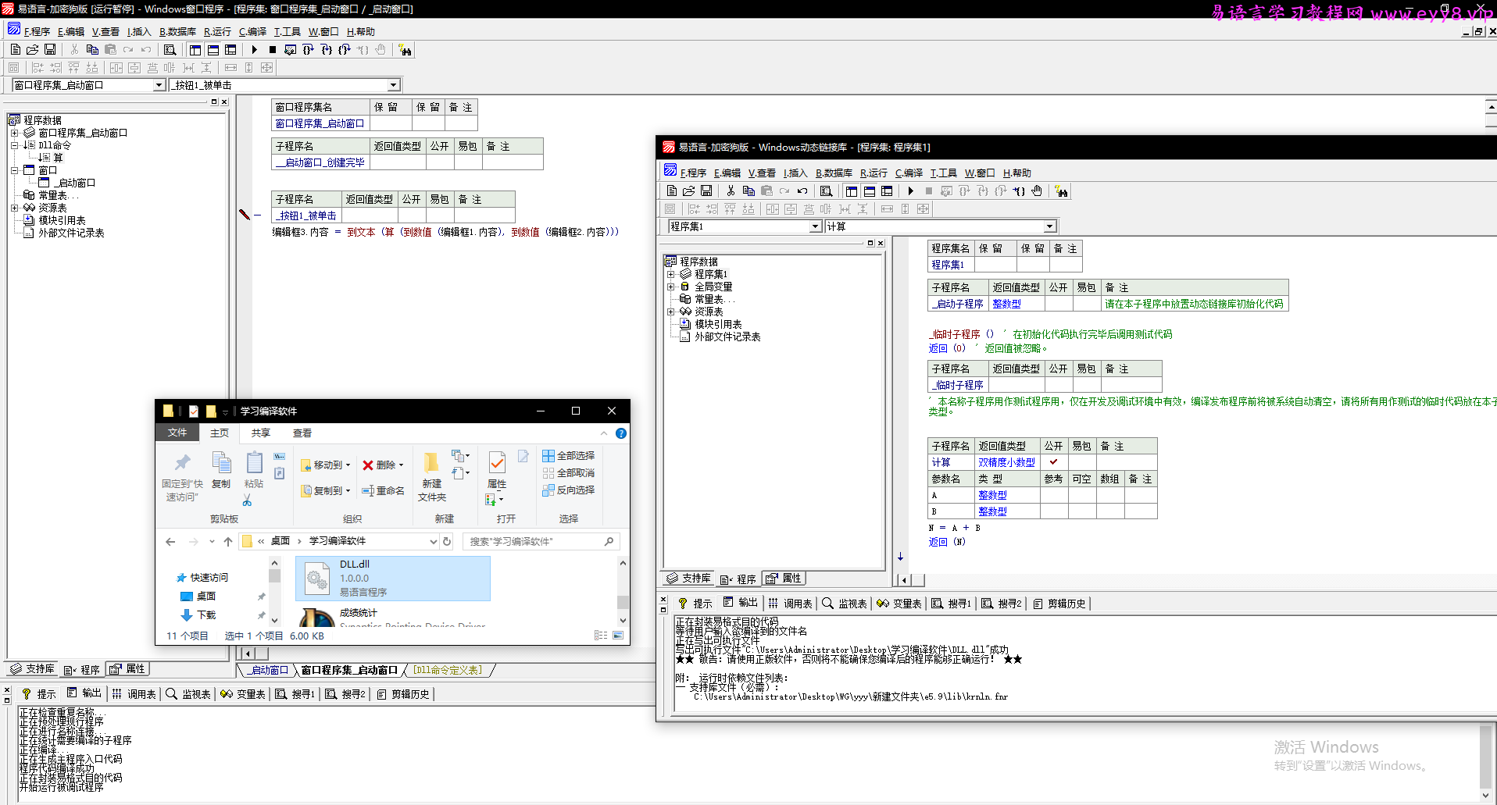
Task: Collapse the Dll命令 tree node
Action: 14,145
